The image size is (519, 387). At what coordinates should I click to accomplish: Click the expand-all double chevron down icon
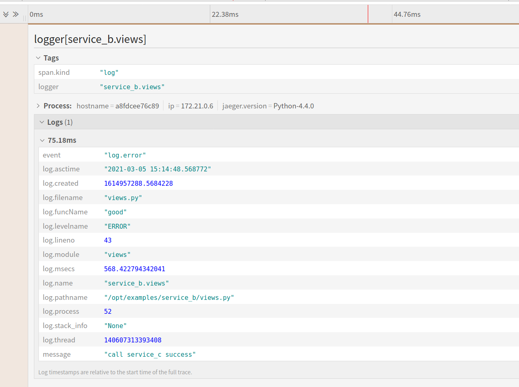6,14
